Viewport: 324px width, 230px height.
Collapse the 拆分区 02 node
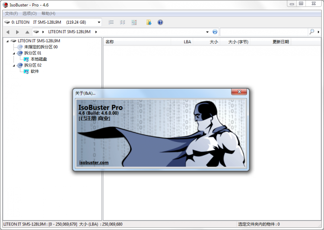(14, 66)
